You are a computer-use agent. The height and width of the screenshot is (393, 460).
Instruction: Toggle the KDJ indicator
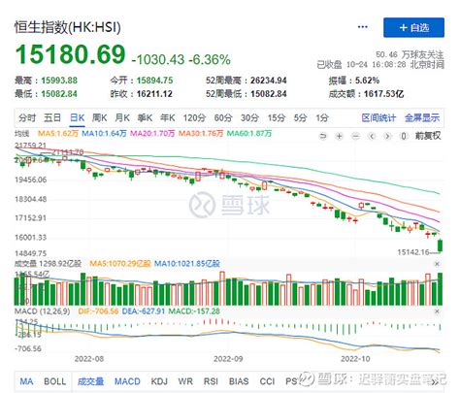click(159, 381)
